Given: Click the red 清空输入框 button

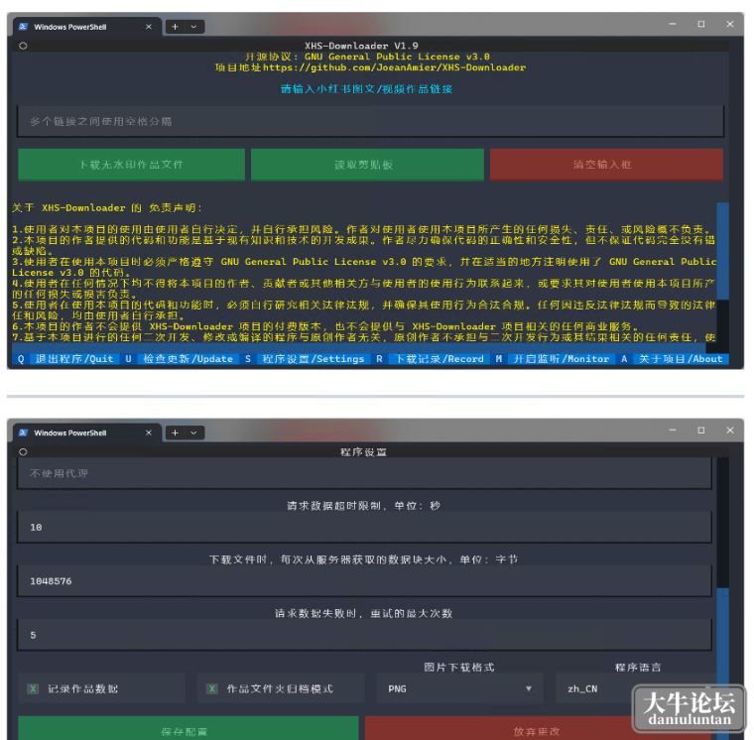Looking at the screenshot, I should coord(606,165).
